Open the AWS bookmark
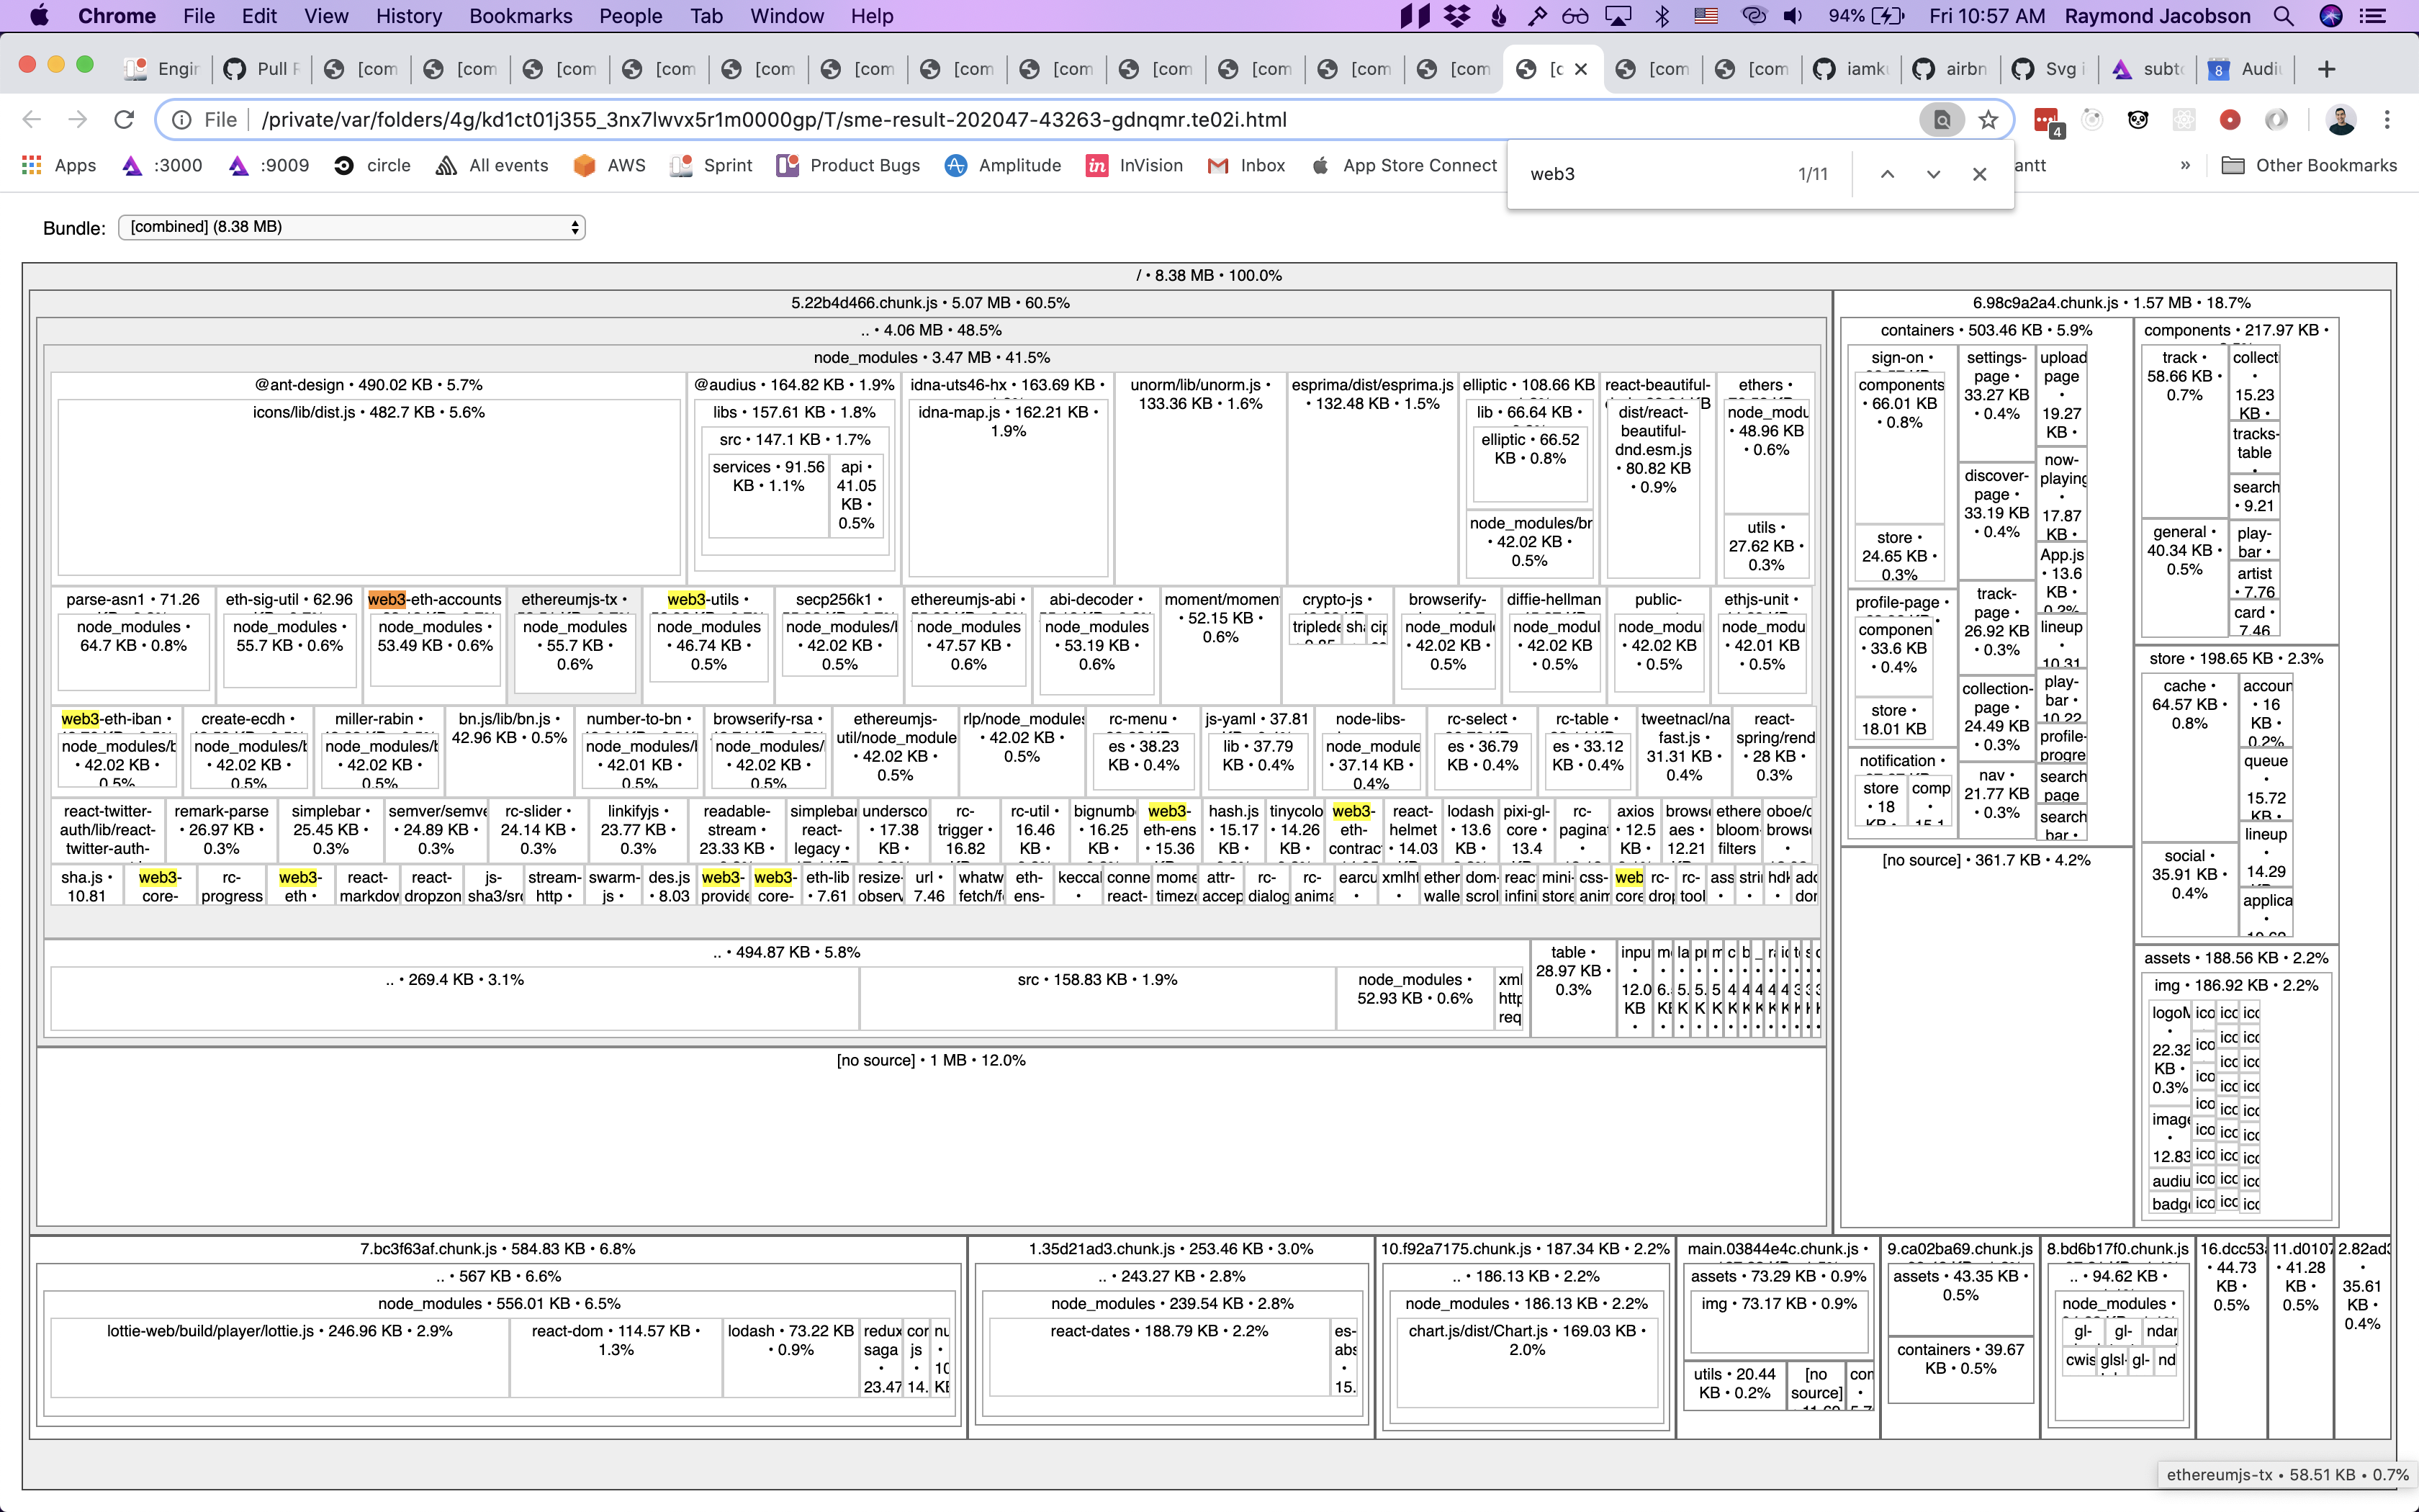The width and height of the screenshot is (2419, 1512). click(610, 165)
